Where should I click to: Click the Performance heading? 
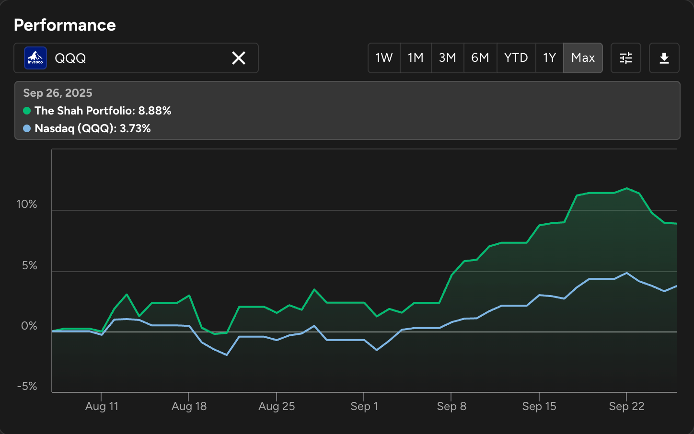(65, 25)
